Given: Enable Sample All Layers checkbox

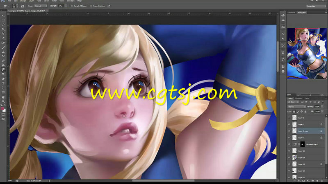Looking at the screenshot, I should (72, 6).
